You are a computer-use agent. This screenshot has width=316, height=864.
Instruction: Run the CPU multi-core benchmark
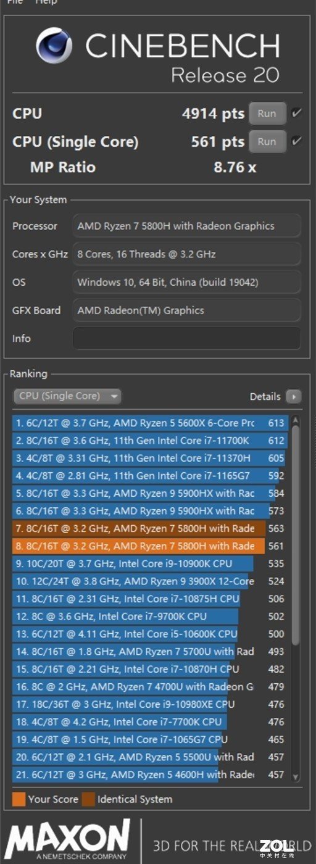267,114
